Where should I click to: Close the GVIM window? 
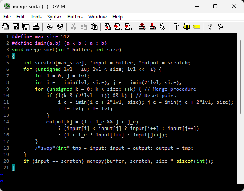[x=234, y=7]
